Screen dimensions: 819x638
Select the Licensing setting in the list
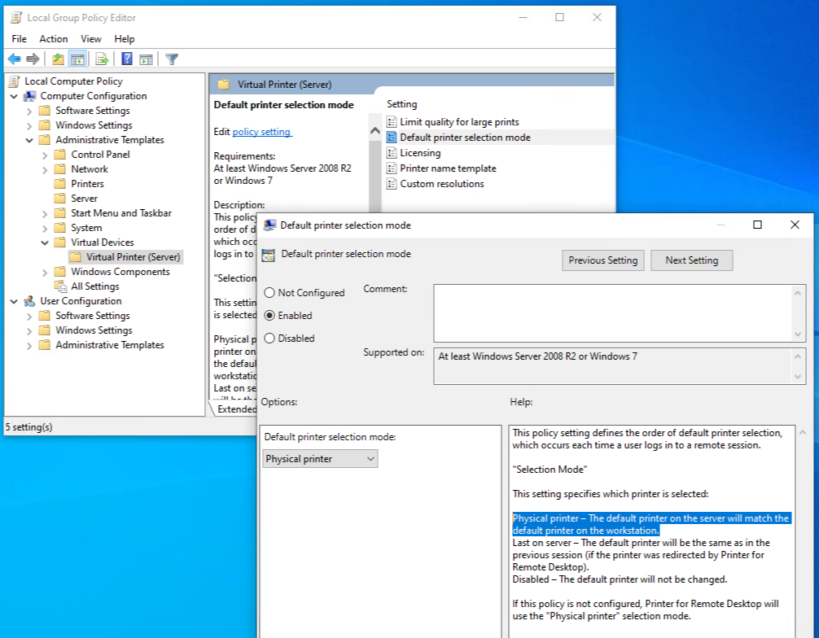420,153
